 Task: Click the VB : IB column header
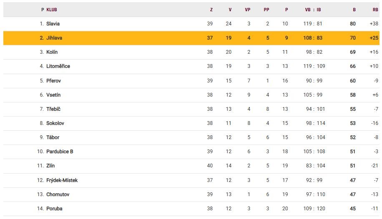pos(313,10)
